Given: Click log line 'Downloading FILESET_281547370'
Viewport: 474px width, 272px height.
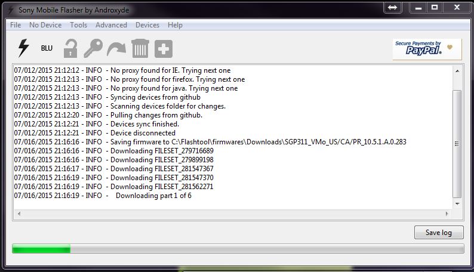Looking at the screenshot, I should (113, 178).
